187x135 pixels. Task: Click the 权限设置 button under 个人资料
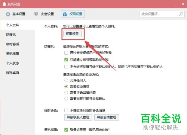[72, 34]
